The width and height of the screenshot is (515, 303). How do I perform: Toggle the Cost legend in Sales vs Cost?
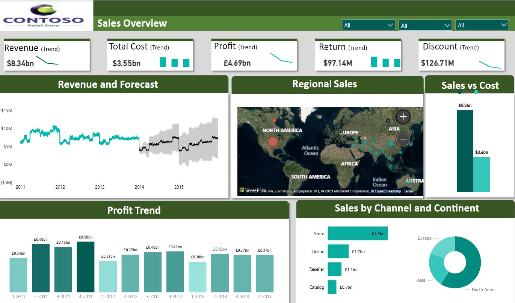pos(480,92)
